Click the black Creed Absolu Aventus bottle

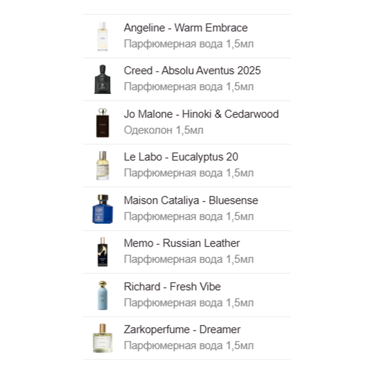click(103, 79)
